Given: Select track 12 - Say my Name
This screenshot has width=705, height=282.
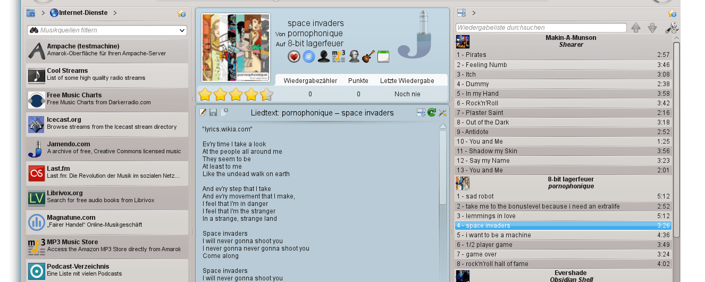Looking at the screenshot, I should click(x=564, y=160).
